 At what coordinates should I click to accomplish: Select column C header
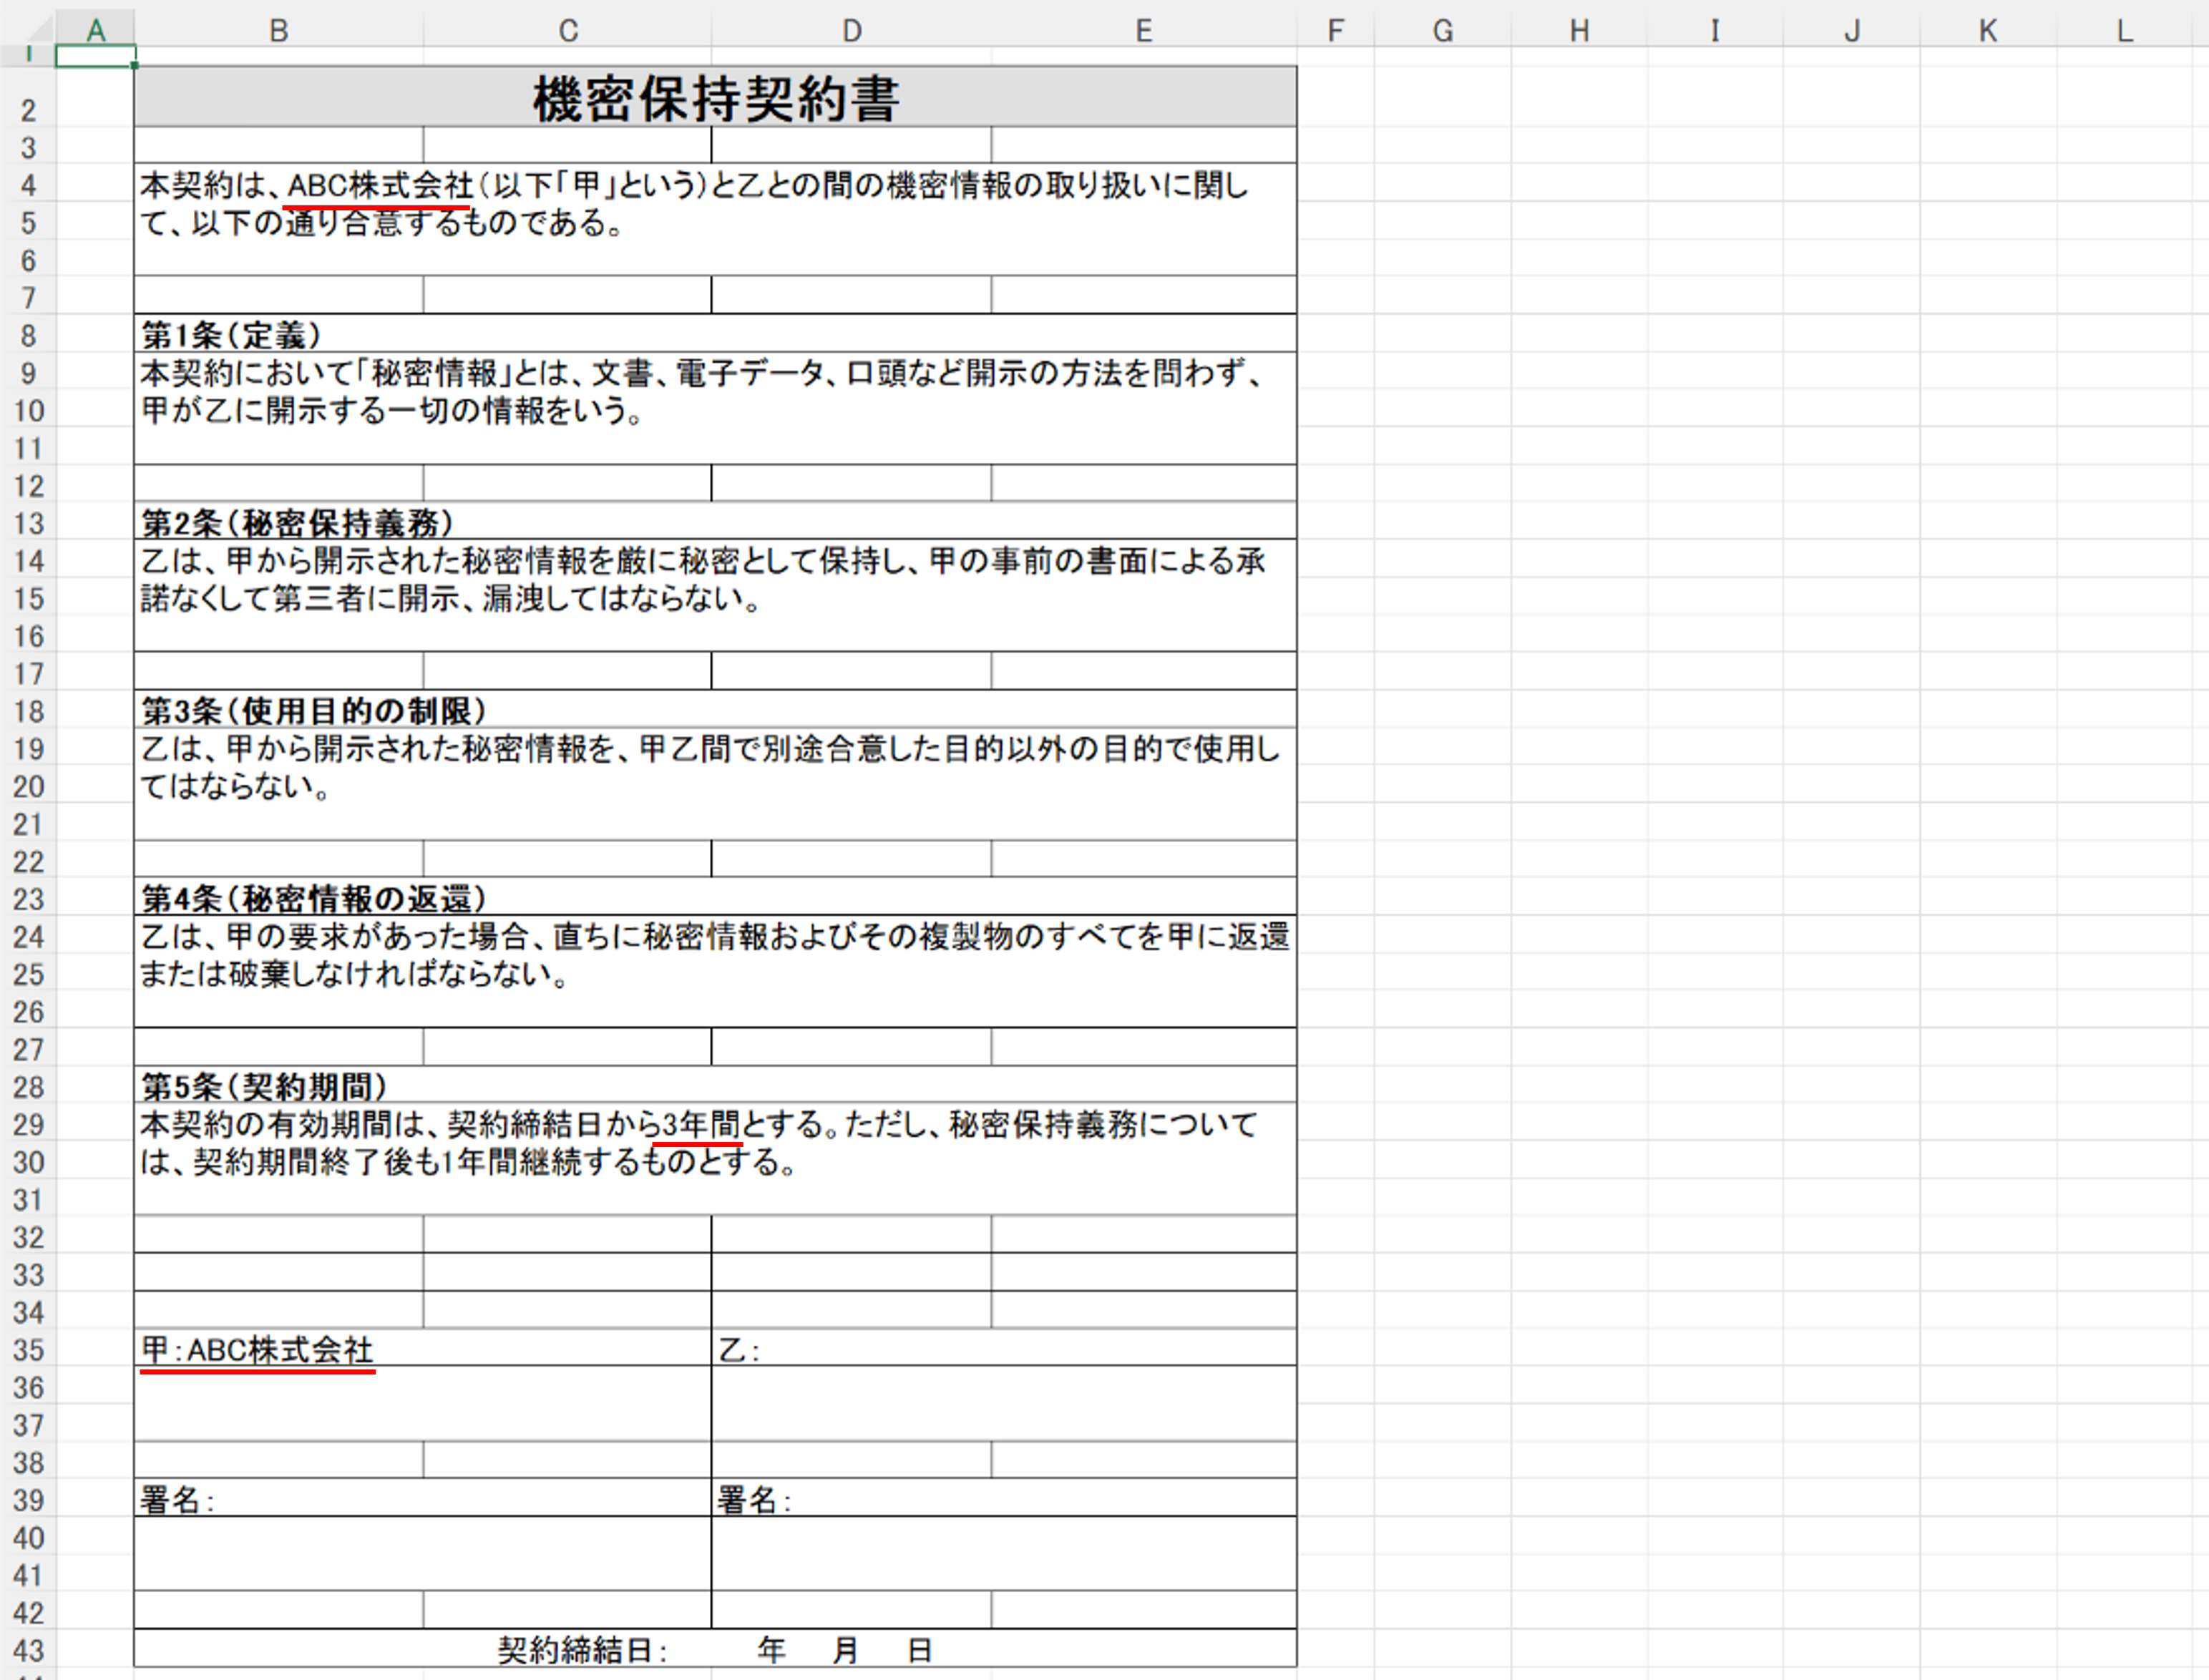coord(568,31)
